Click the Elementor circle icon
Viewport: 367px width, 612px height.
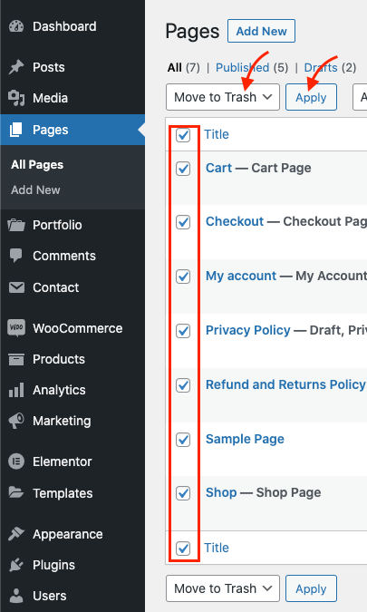pos(16,461)
